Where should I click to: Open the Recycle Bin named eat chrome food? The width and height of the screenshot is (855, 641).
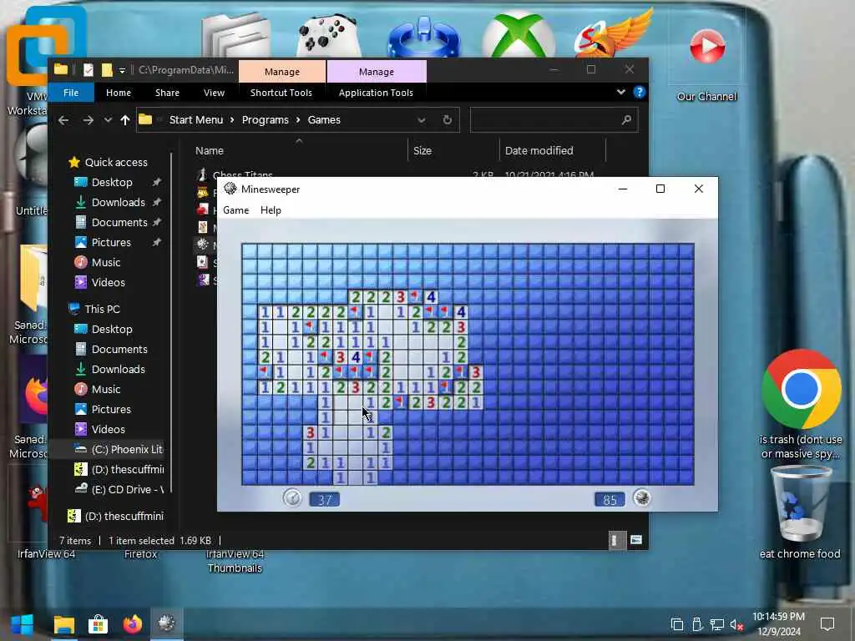point(800,512)
